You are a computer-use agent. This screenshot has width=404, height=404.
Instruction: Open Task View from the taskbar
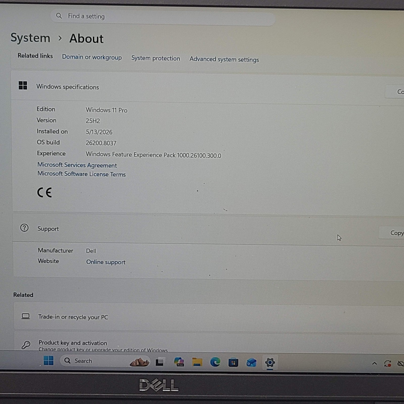[160, 362]
